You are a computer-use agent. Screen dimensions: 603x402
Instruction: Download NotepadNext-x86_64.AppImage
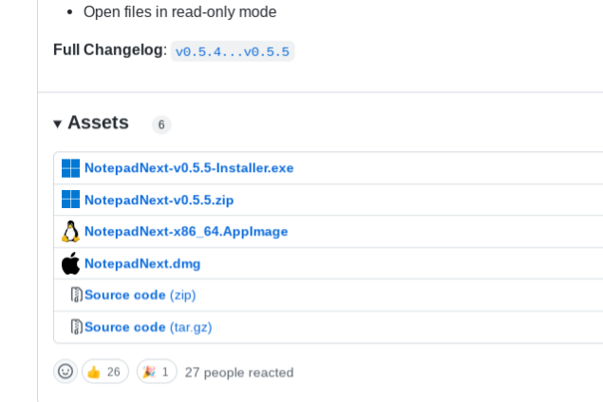[x=186, y=232]
